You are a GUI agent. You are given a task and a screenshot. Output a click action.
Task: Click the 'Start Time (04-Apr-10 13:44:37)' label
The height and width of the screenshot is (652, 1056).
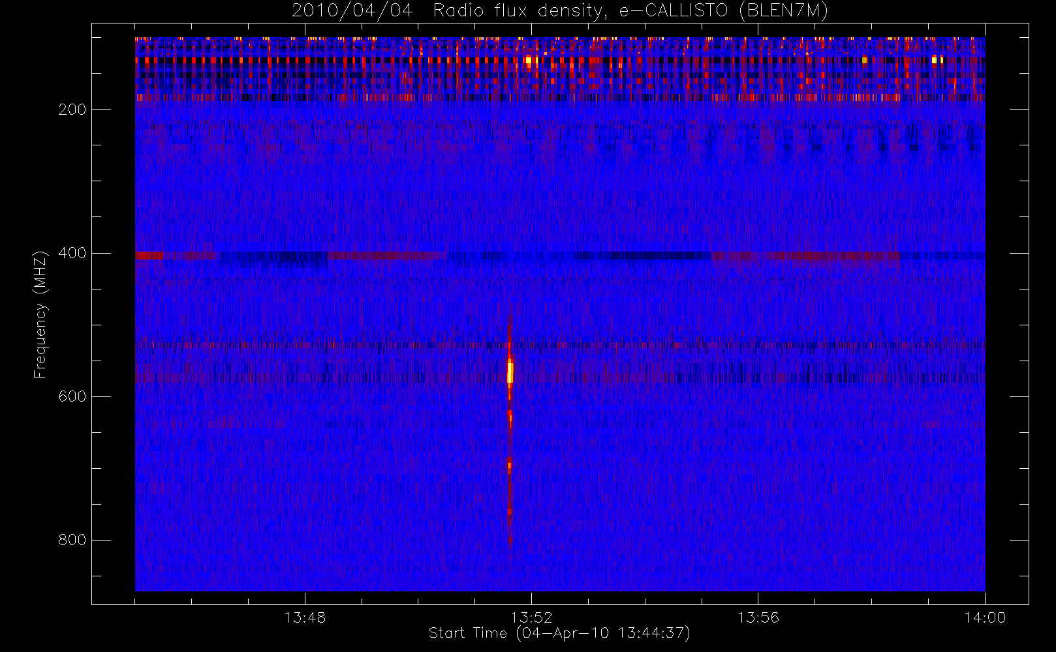click(x=559, y=633)
